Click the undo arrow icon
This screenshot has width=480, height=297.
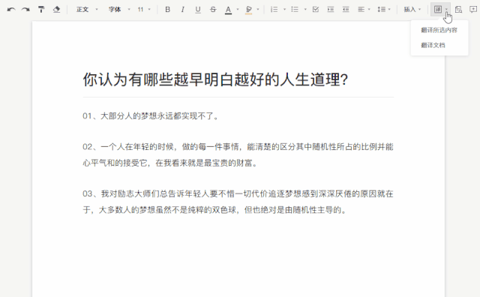point(11,10)
